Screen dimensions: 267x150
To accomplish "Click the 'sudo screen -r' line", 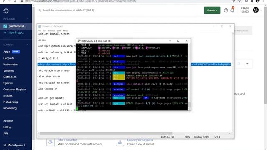I will [47, 89].
